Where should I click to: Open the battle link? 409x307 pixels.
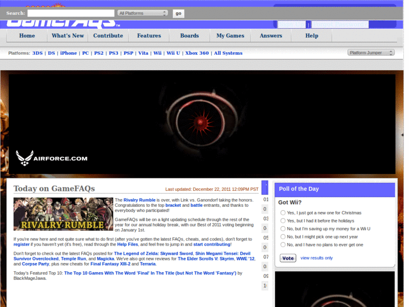click(x=196, y=205)
